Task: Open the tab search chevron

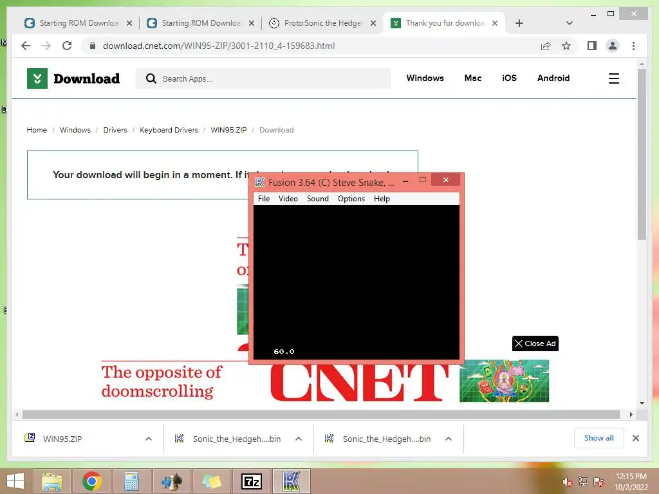Action: coord(570,23)
